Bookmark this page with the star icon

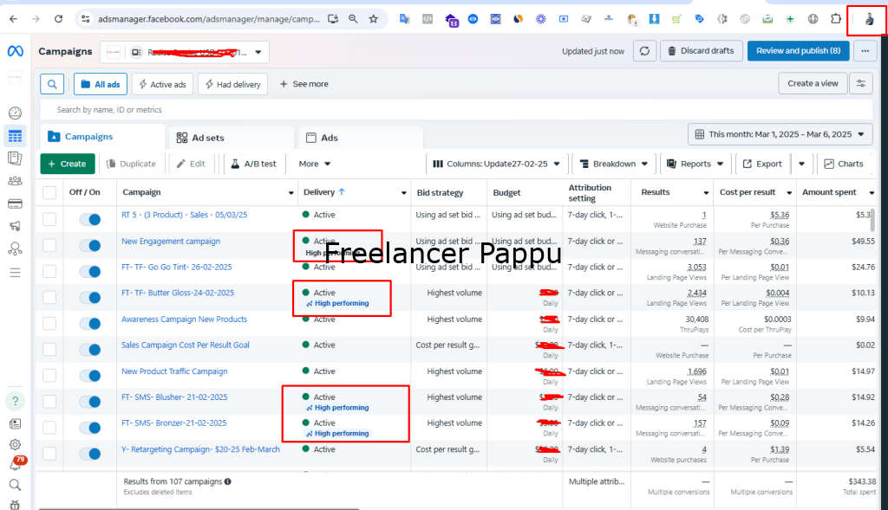[373, 19]
